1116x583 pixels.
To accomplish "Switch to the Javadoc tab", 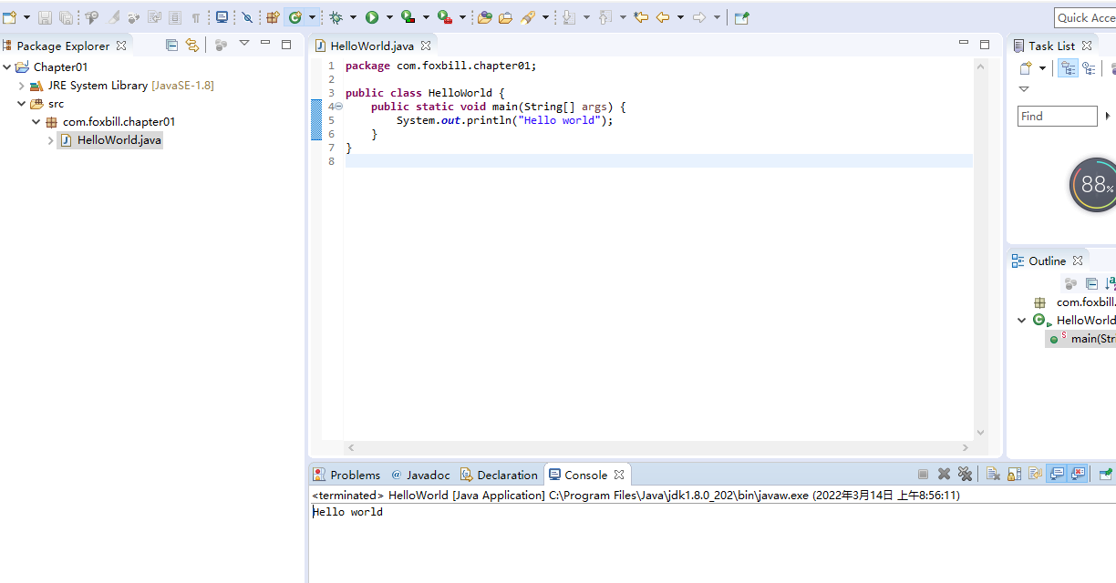I will [x=421, y=475].
